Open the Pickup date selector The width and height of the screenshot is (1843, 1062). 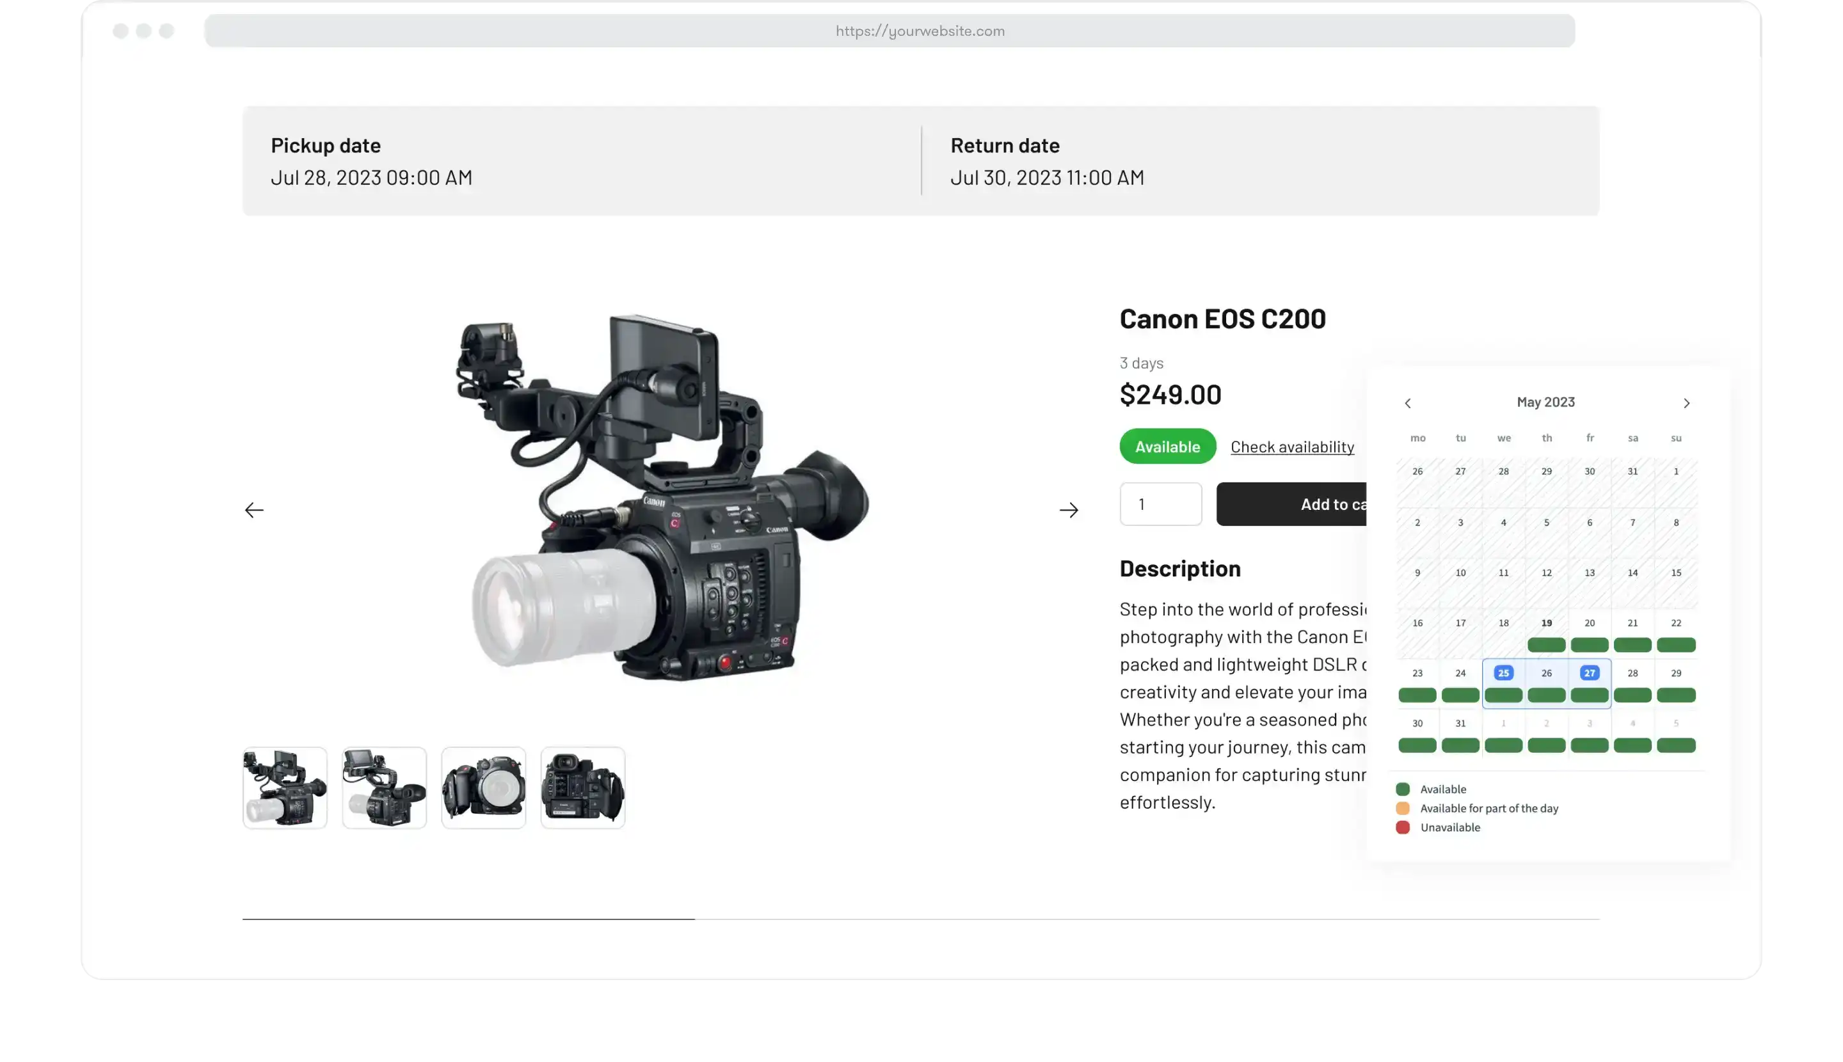pos(371,162)
